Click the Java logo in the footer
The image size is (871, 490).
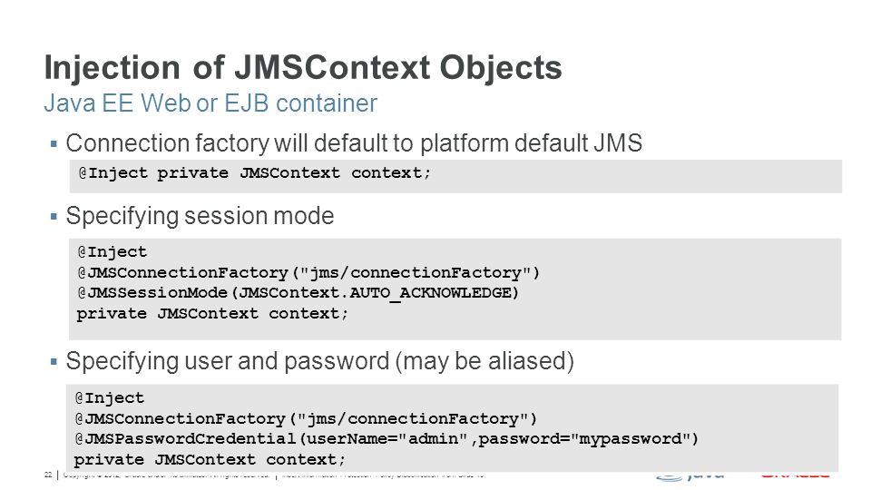point(690,476)
